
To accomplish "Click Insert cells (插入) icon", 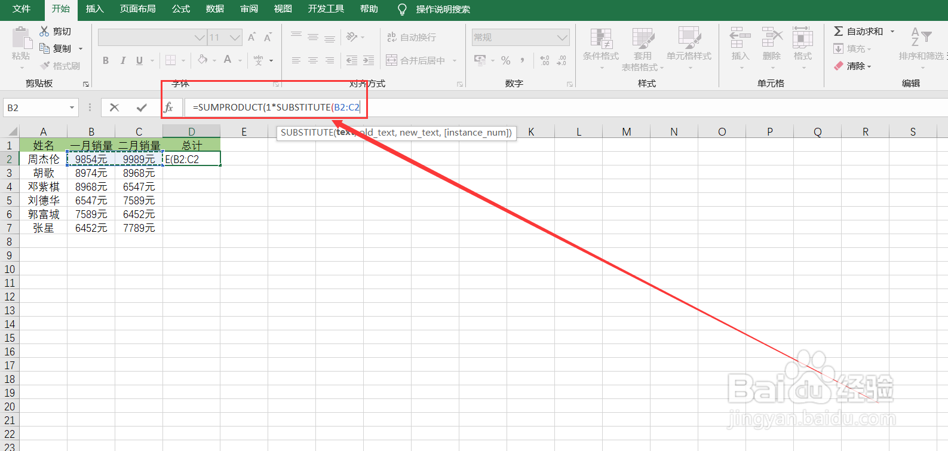I will tap(740, 38).
